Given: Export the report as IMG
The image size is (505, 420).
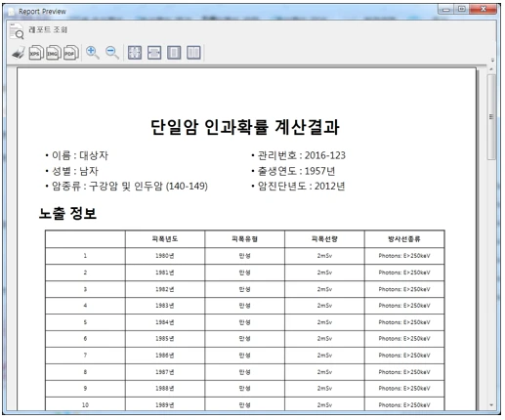Looking at the screenshot, I should click(x=53, y=53).
